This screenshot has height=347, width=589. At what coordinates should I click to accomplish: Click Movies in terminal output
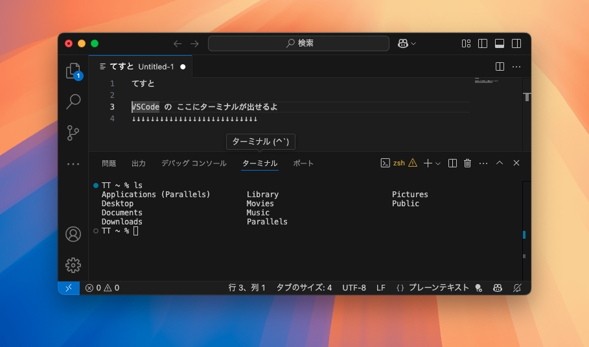(x=260, y=204)
